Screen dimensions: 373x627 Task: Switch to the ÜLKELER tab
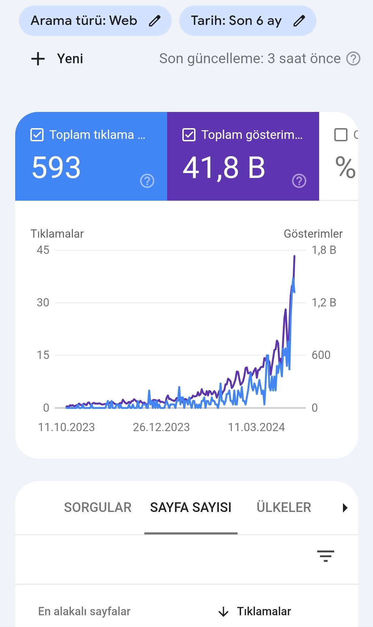coord(284,507)
